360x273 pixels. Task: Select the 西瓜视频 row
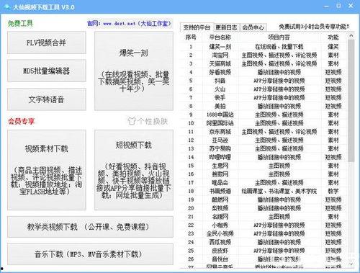tap(263, 242)
